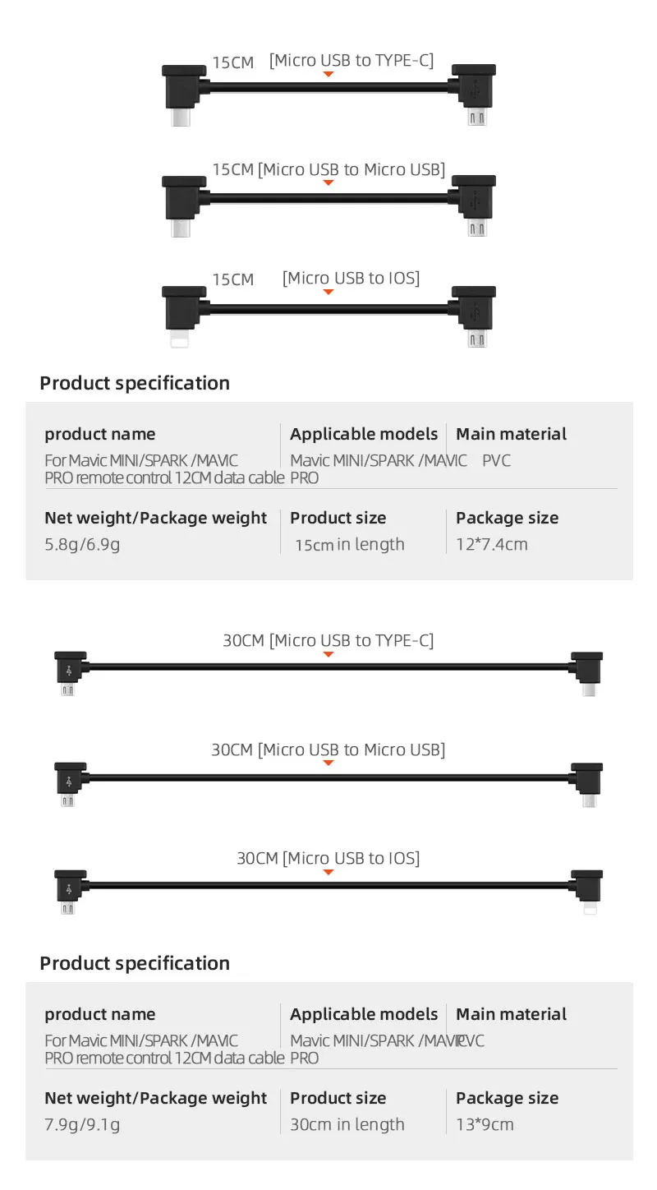
Task: Click the 7.9g/9.1g weight value
Action: 82,1125
